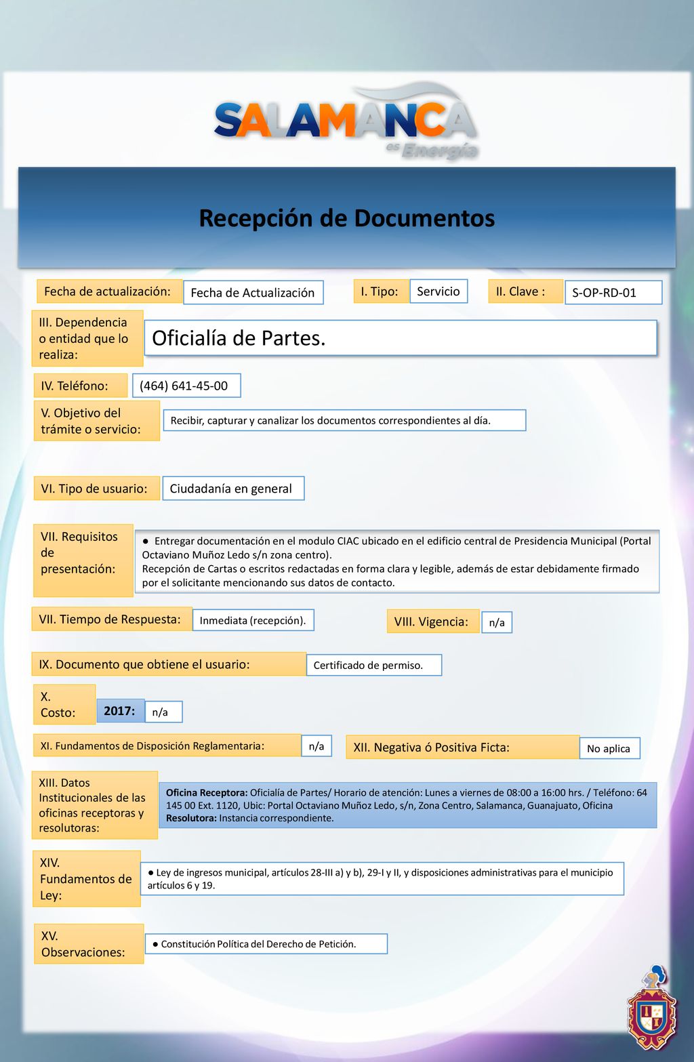694x1062 pixels.
Task: Click 'III. Dependencia o entidad que lo realiza' label
Action: [x=87, y=338]
